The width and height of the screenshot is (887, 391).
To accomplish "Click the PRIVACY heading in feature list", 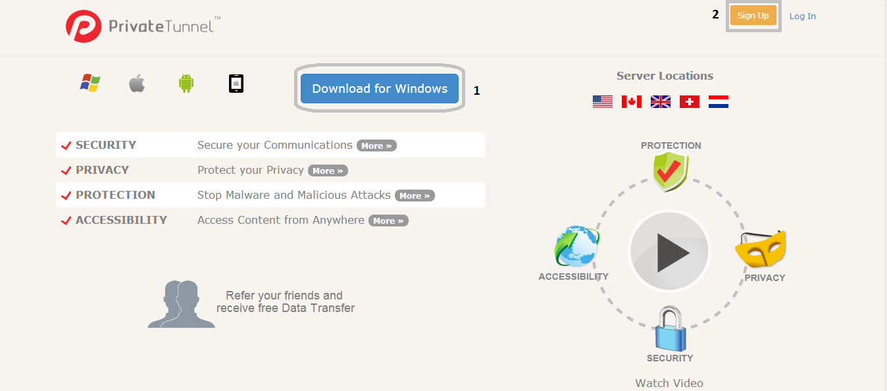I will pos(102,170).
